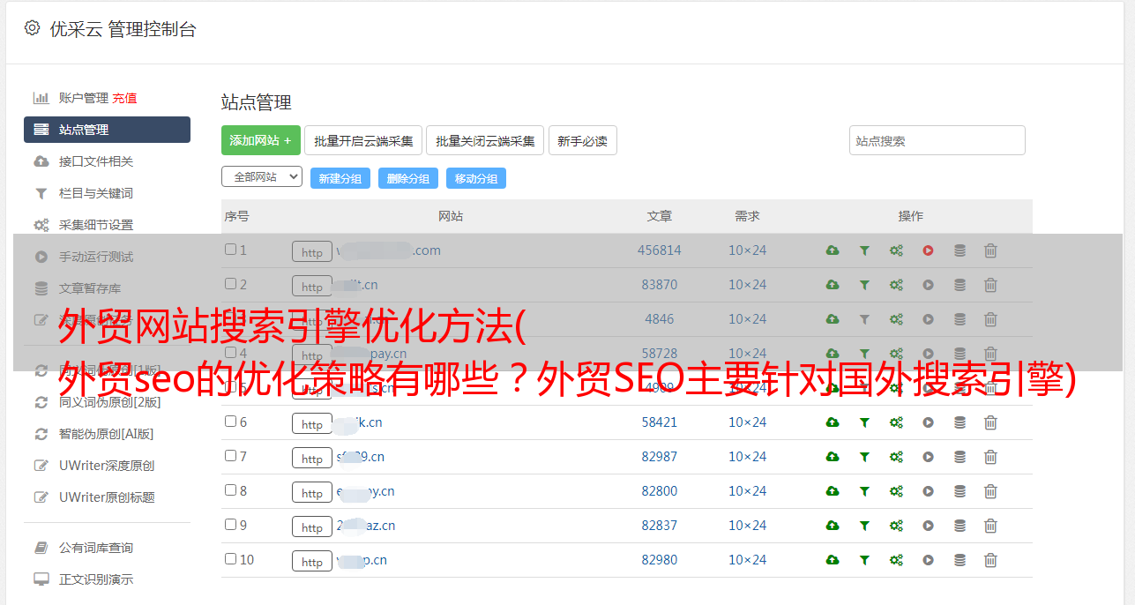Click the gear icon beside 优采云 title
1135x605 pixels.
[32, 28]
